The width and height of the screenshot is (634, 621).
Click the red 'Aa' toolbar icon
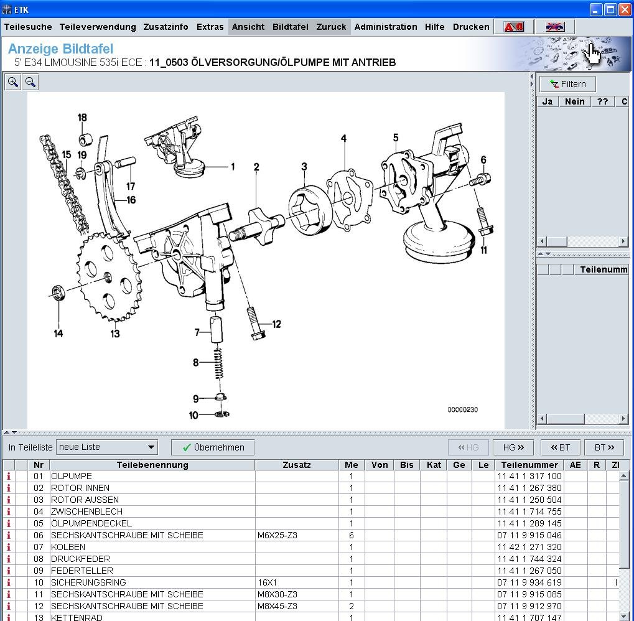[513, 27]
